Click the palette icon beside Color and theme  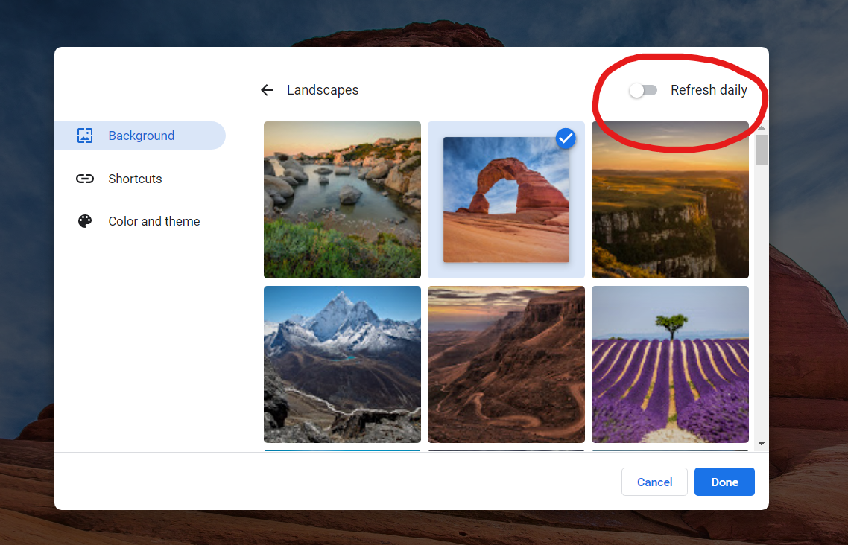point(85,221)
